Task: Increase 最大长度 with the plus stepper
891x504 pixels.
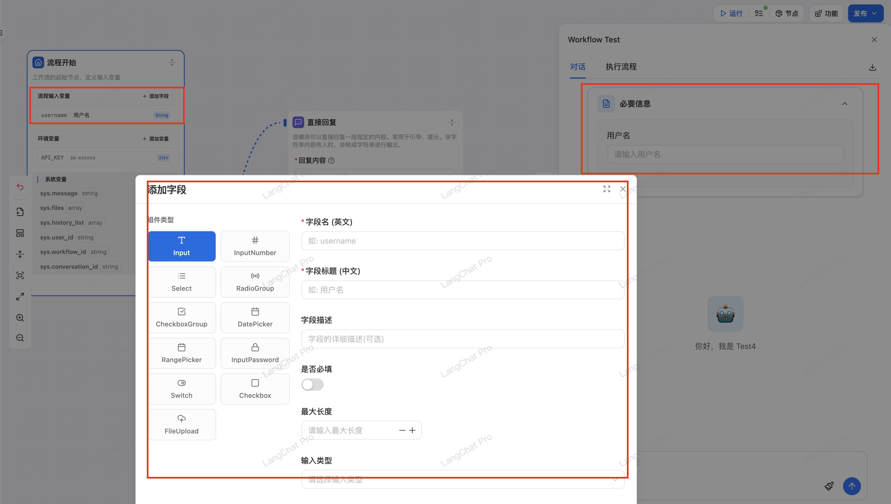Action: pos(412,430)
